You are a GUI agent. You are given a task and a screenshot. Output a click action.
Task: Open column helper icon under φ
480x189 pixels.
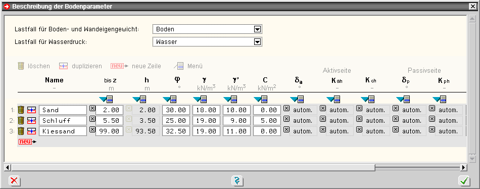click(x=170, y=99)
